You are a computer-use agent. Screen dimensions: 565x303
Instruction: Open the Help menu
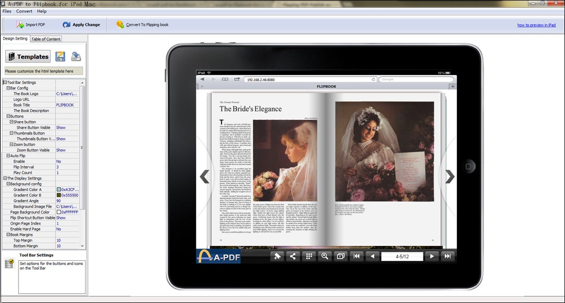coord(42,11)
